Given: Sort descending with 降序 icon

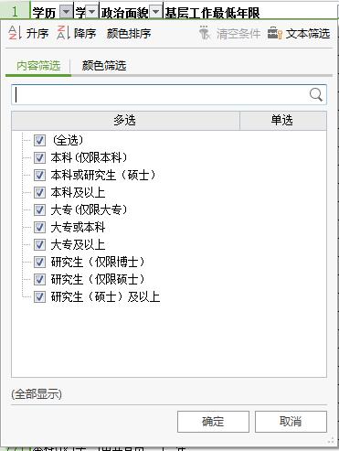Looking at the screenshot, I should [x=63, y=33].
